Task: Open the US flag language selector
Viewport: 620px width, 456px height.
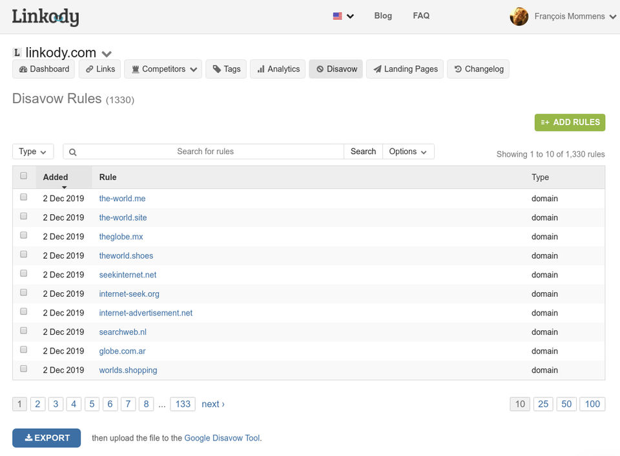Action: pyautogui.click(x=343, y=16)
